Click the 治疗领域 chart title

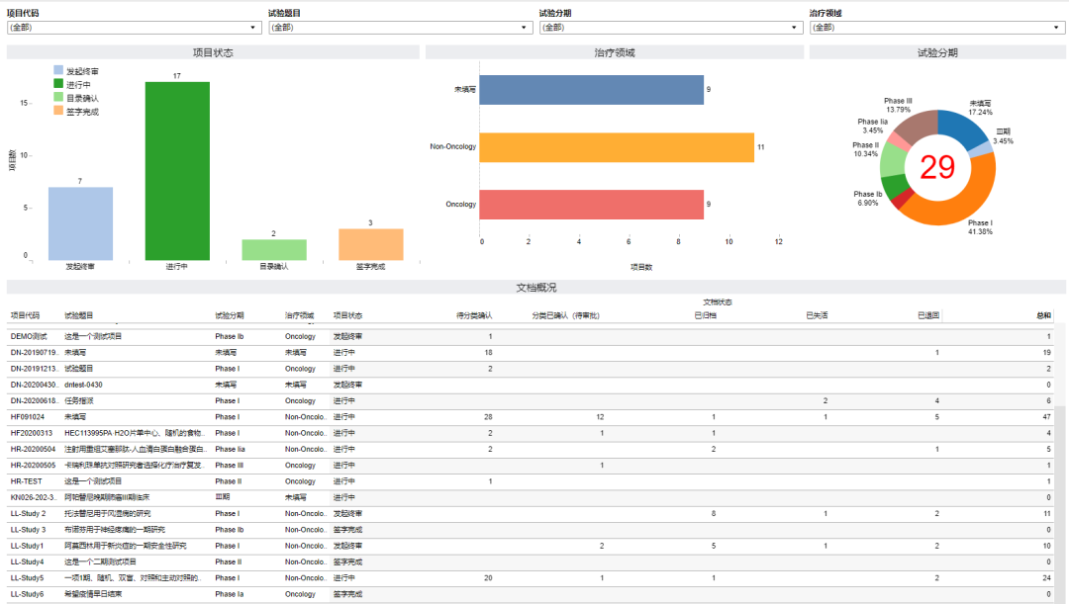615,52
